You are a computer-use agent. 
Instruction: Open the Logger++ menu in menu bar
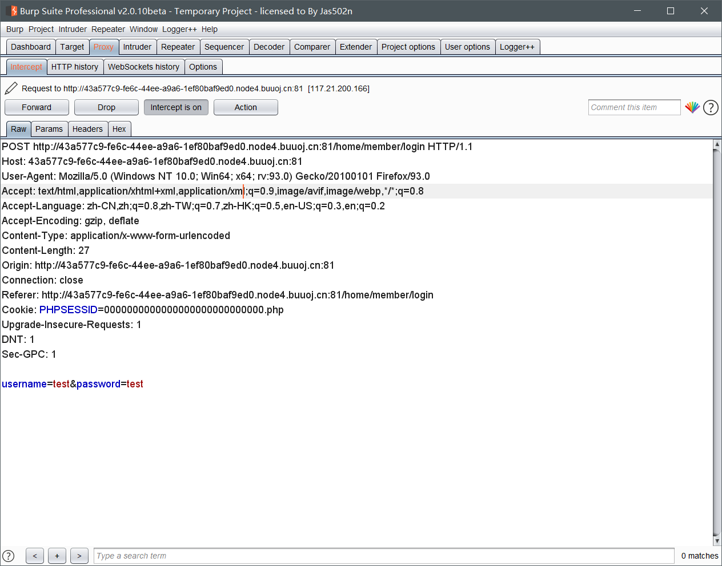point(179,29)
